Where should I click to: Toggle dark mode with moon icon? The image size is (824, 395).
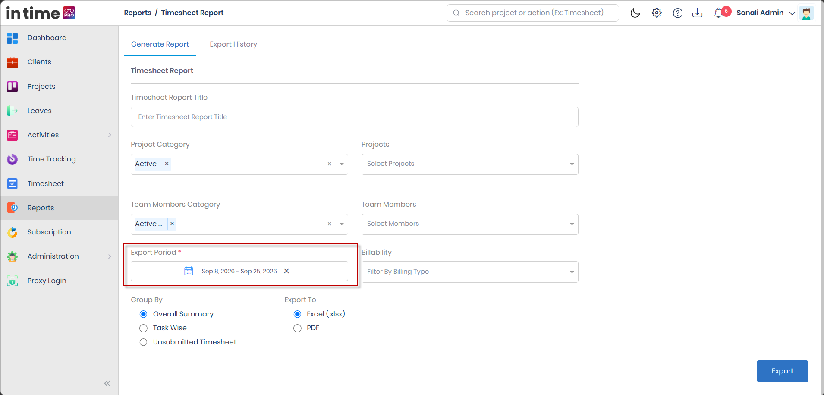click(635, 13)
